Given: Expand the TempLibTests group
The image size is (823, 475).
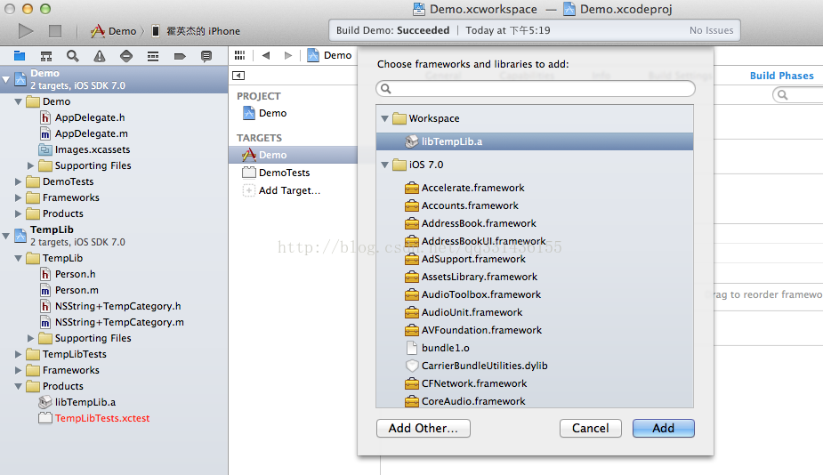Looking at the screenshot, I should [19, 354].
